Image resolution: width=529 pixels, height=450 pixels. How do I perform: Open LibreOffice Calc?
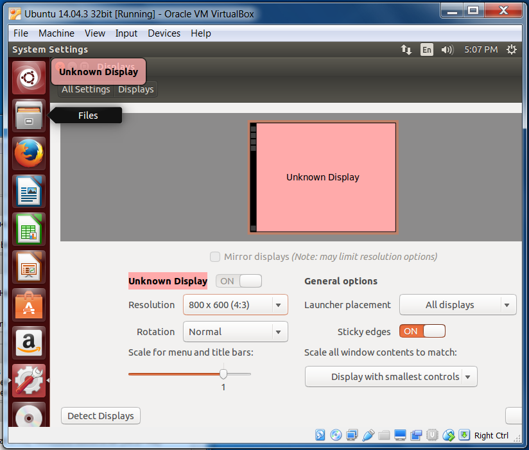pos(28,229)
